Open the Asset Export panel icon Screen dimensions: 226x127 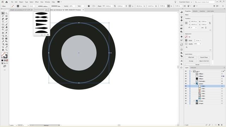pyautogui.click(x=182, y=45)
